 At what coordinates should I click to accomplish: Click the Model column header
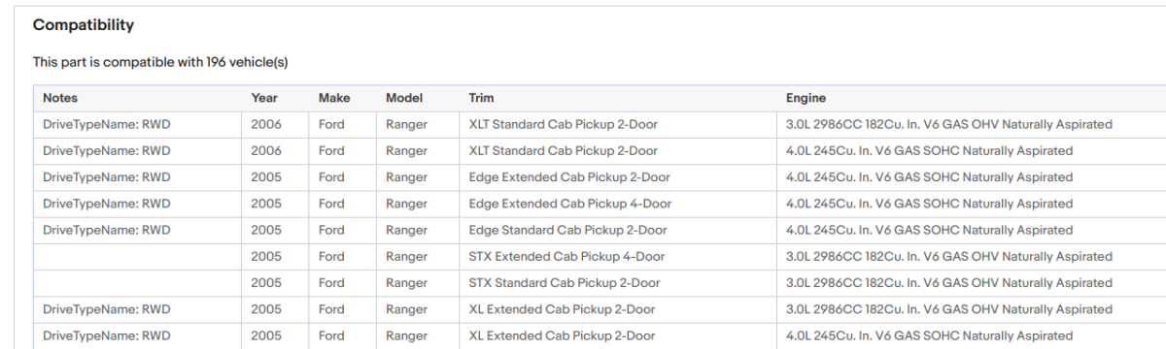coord(403,98)
